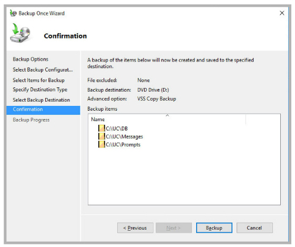Viewport: 295px width, 247px height.
Task: Cancel the backup wizard
Action: (255, 228)
